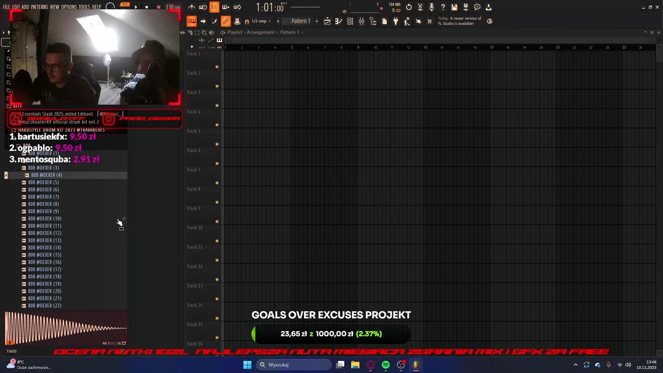Open the Mixer view icon
663x373 pixels.
pyautogui.click(x=362, y=21)
